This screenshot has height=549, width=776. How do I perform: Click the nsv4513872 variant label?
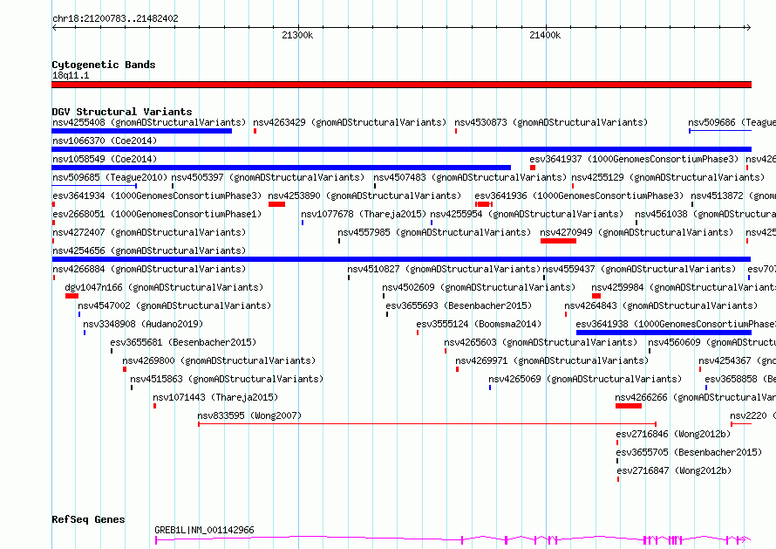(x=733, y=196)
